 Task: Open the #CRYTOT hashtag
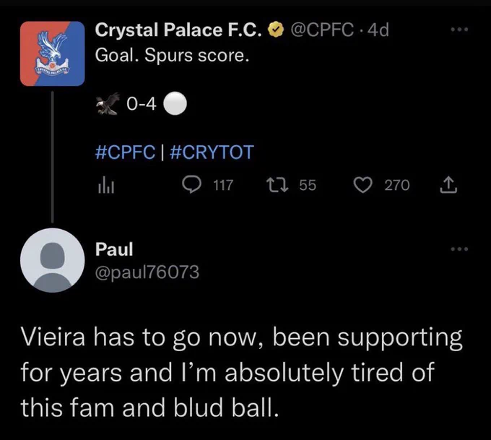(x=212, y=152)
